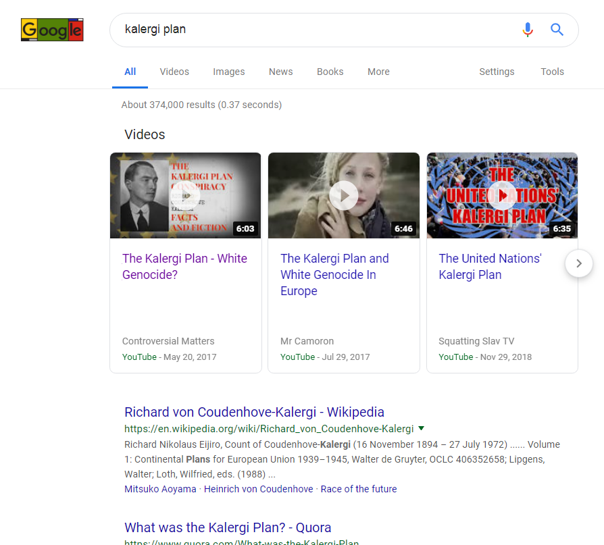Follow the Mitsuko Aoyama sitelink

[160, 489]
